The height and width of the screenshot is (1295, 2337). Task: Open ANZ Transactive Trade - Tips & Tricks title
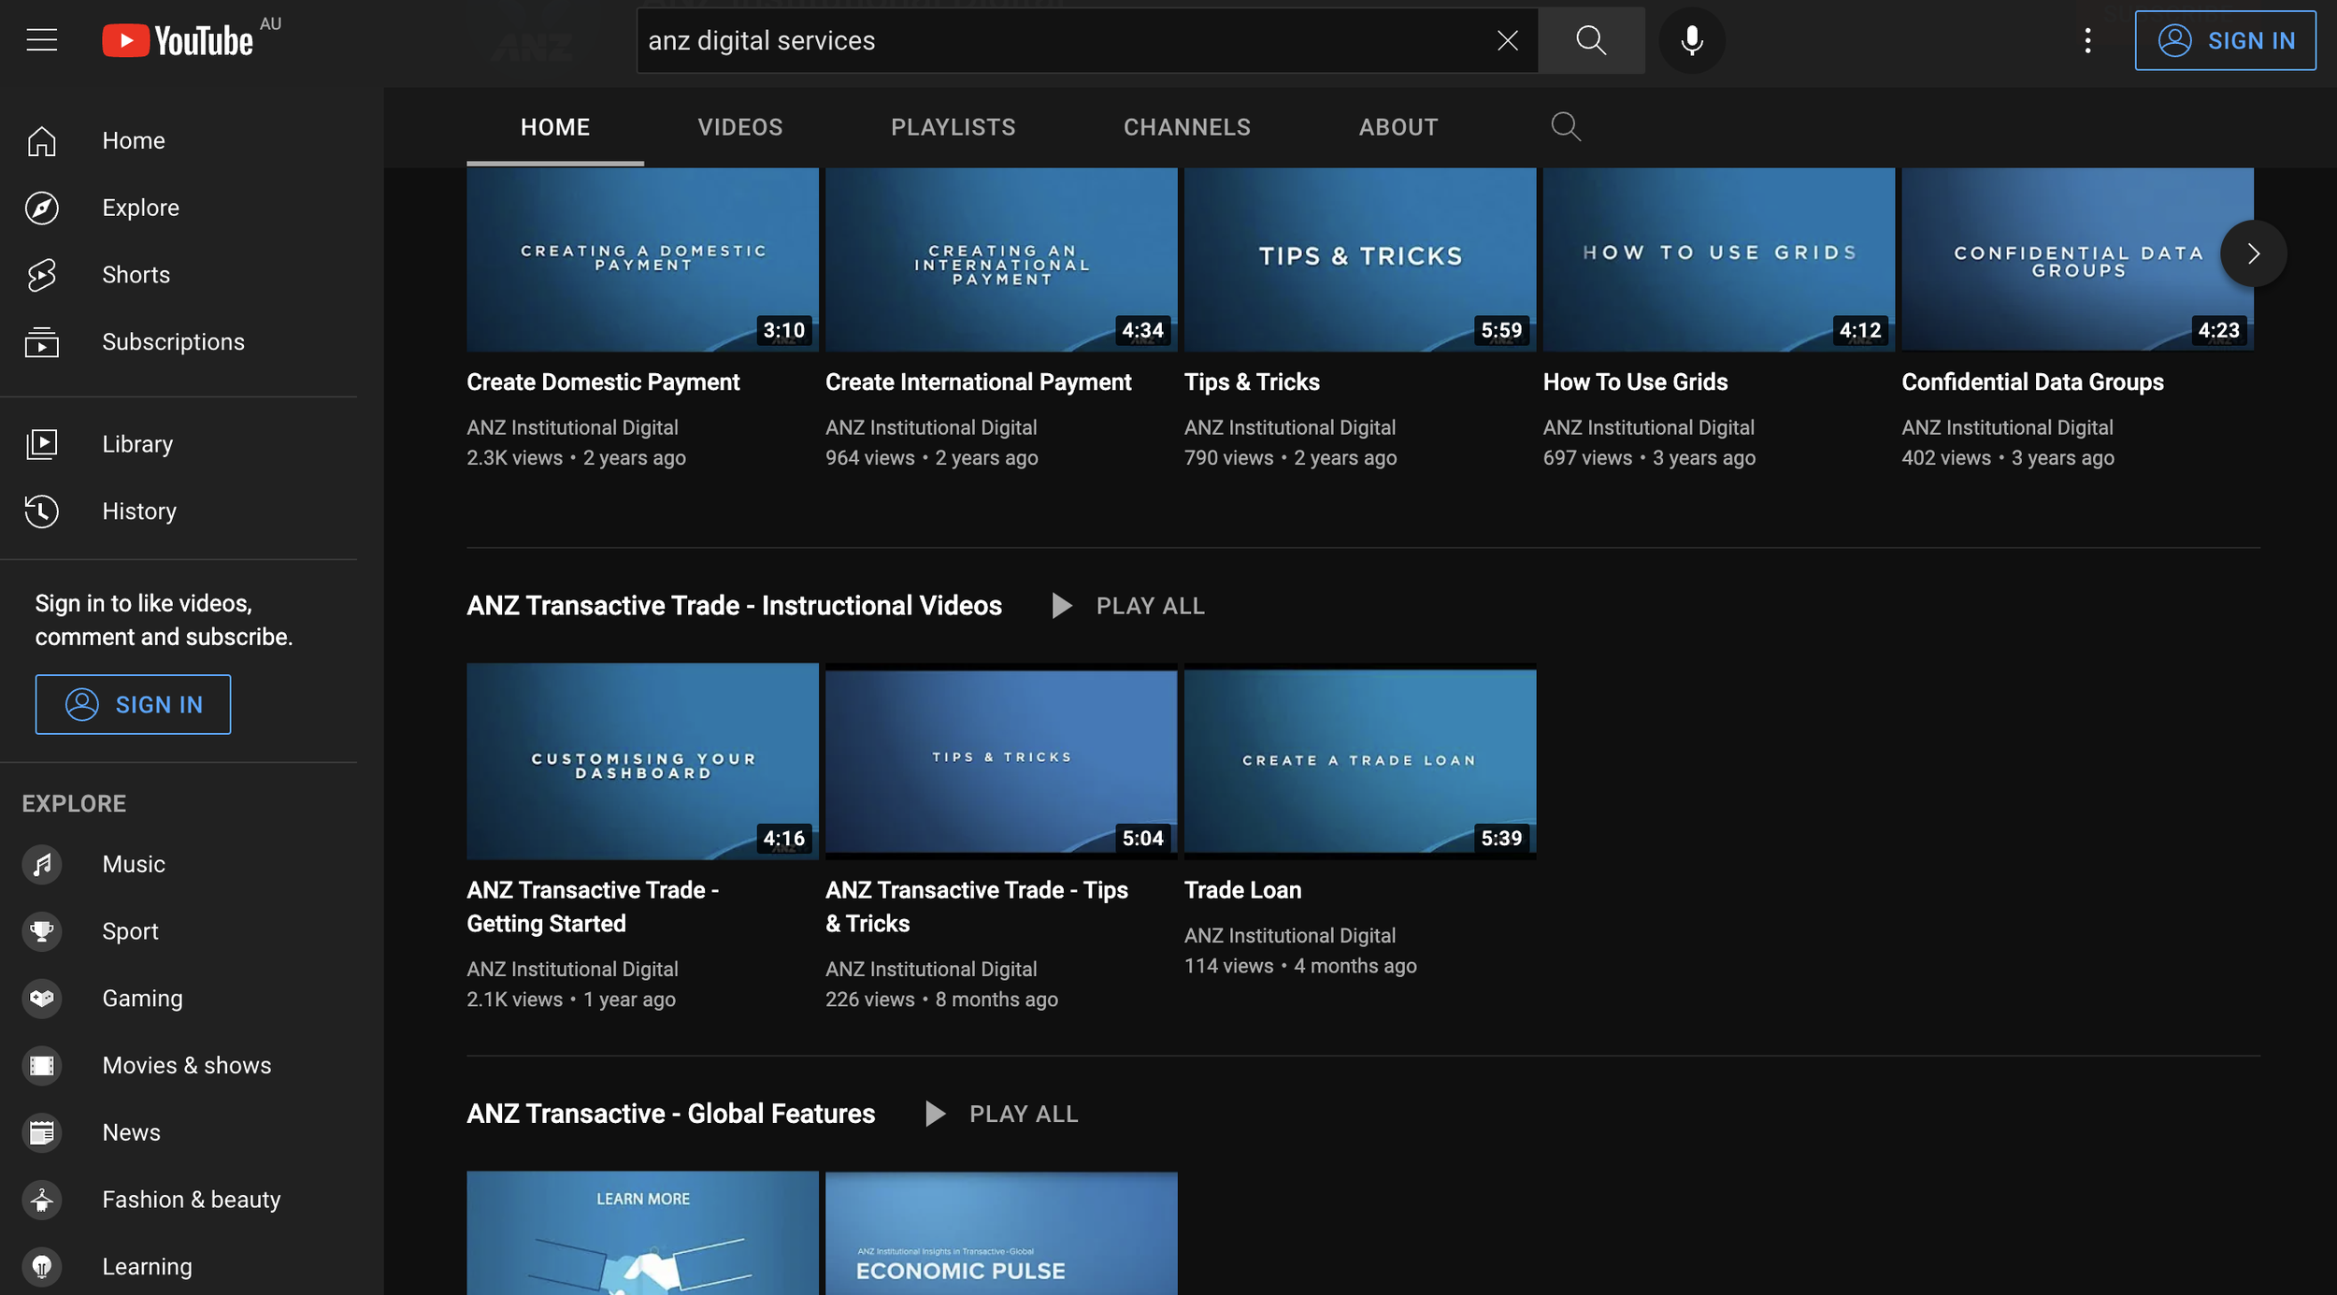click(x=977, y=907)
